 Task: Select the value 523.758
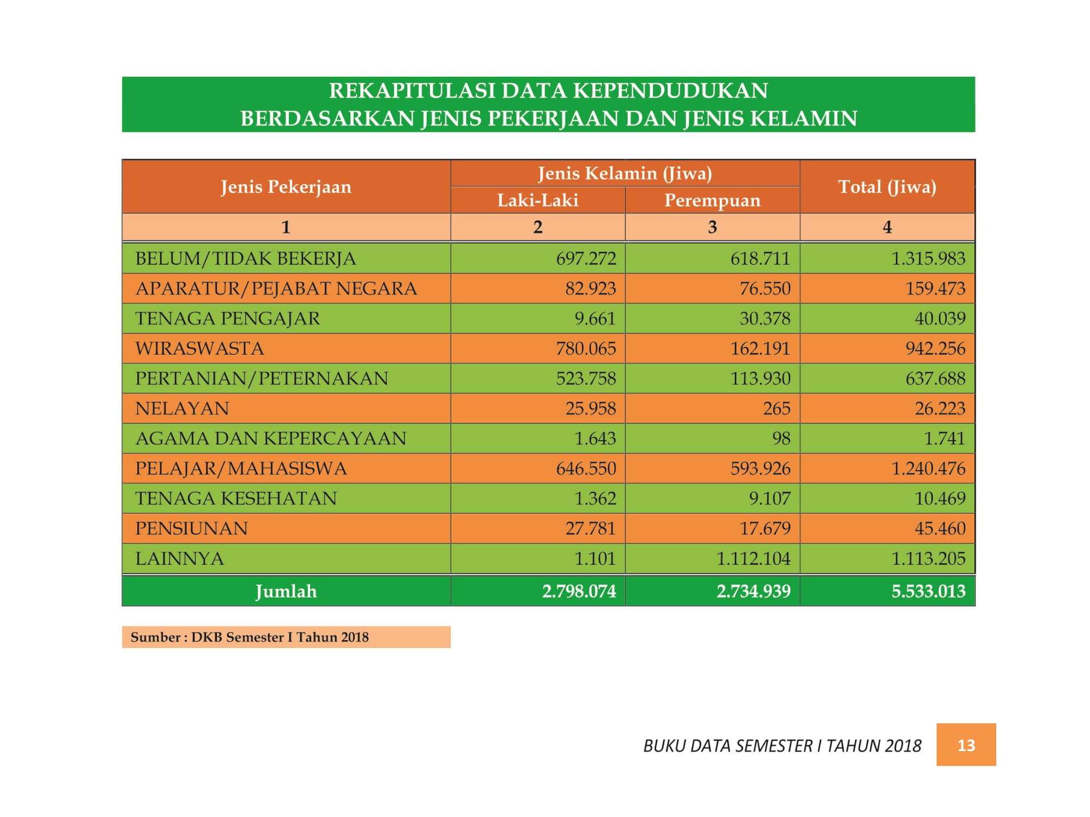[586, 378]
